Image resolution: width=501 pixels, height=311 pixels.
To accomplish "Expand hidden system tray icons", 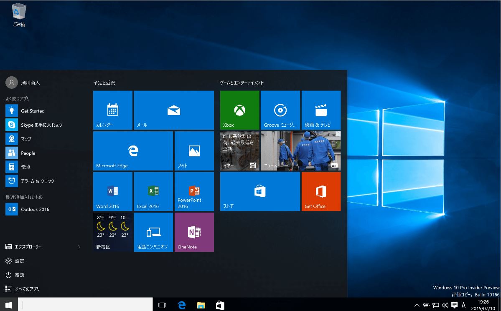I will click(417, 305).
